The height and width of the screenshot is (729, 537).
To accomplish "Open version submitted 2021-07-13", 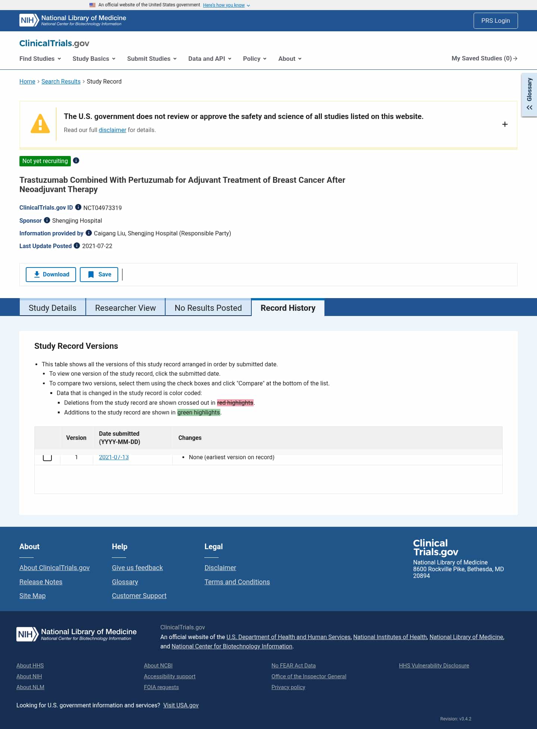I will (114, 457).
